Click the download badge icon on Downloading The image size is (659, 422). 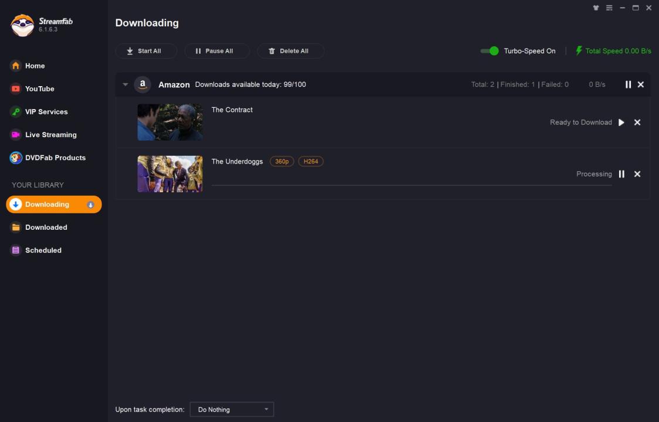(x=90, y=205)
